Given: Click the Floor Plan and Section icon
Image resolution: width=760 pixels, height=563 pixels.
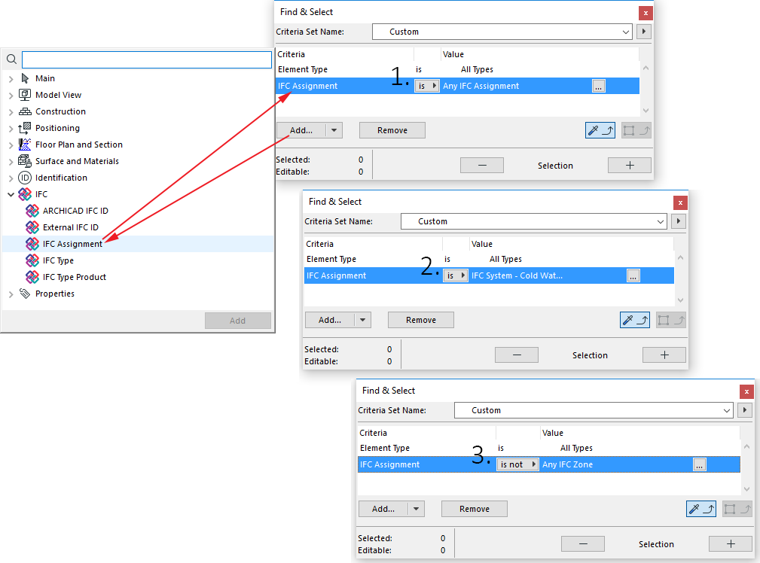Looking at the screenshot, I should tap(25, 145).
